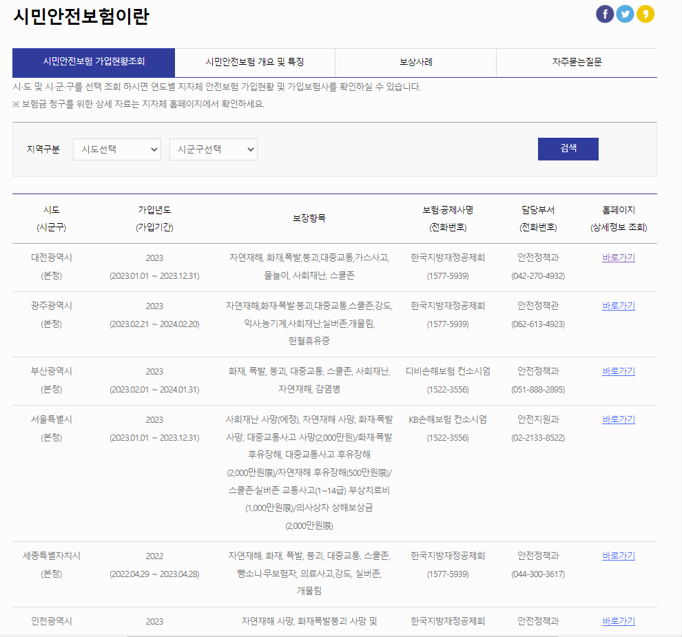The image size is (682, 637).
Task: Click the page scrollbar on the right edge
Action: coord(678,317)
